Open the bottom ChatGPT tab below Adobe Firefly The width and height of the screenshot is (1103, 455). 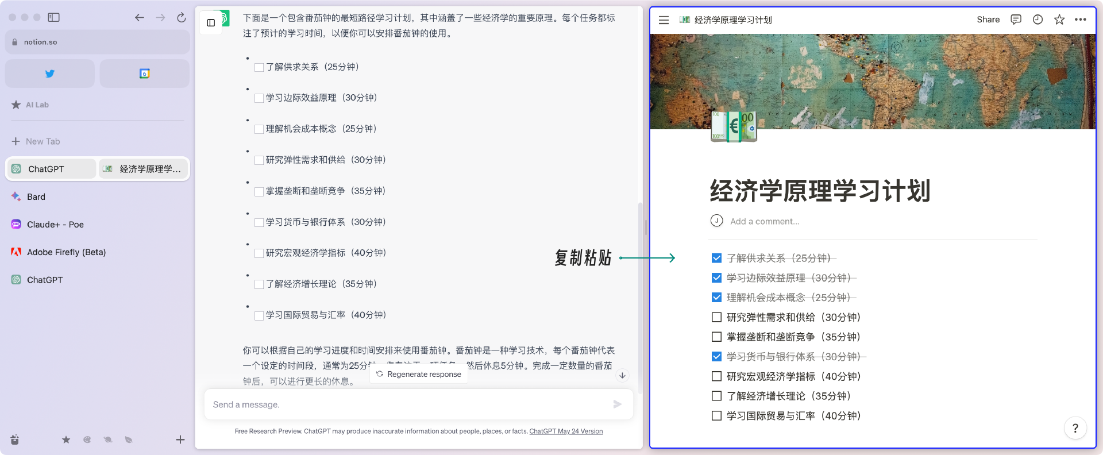pos(45,280)
